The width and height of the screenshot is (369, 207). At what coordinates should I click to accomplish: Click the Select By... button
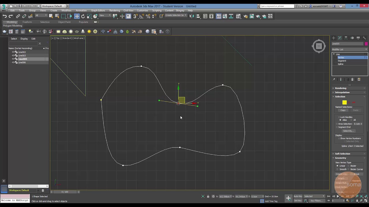click(348, 131)
